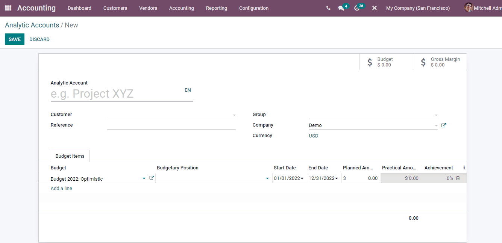Open Budget 2022: Optimistic via external link icon
Image resolution: width=502 pixels, height=243 pixels.
(x=151, y=178)
